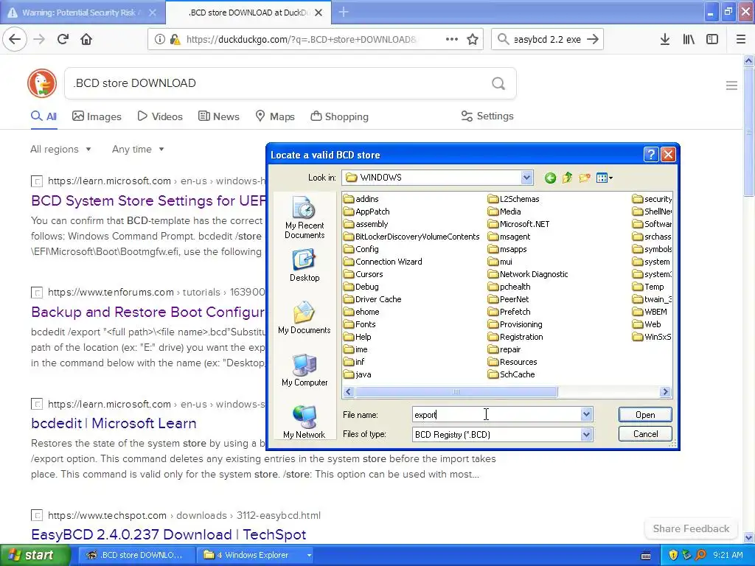
Task: Select the Network Diagnostic folder
Action: point(528,274)
